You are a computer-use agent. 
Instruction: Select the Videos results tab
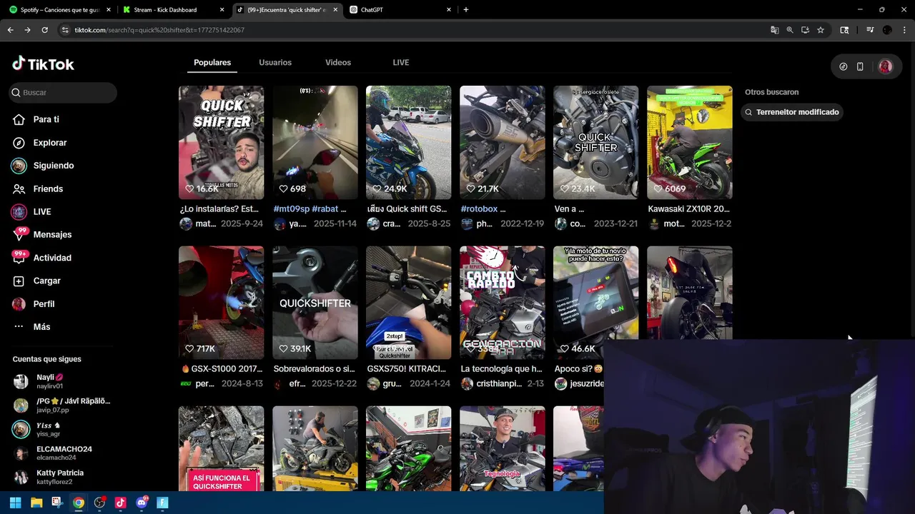(338, 63)
